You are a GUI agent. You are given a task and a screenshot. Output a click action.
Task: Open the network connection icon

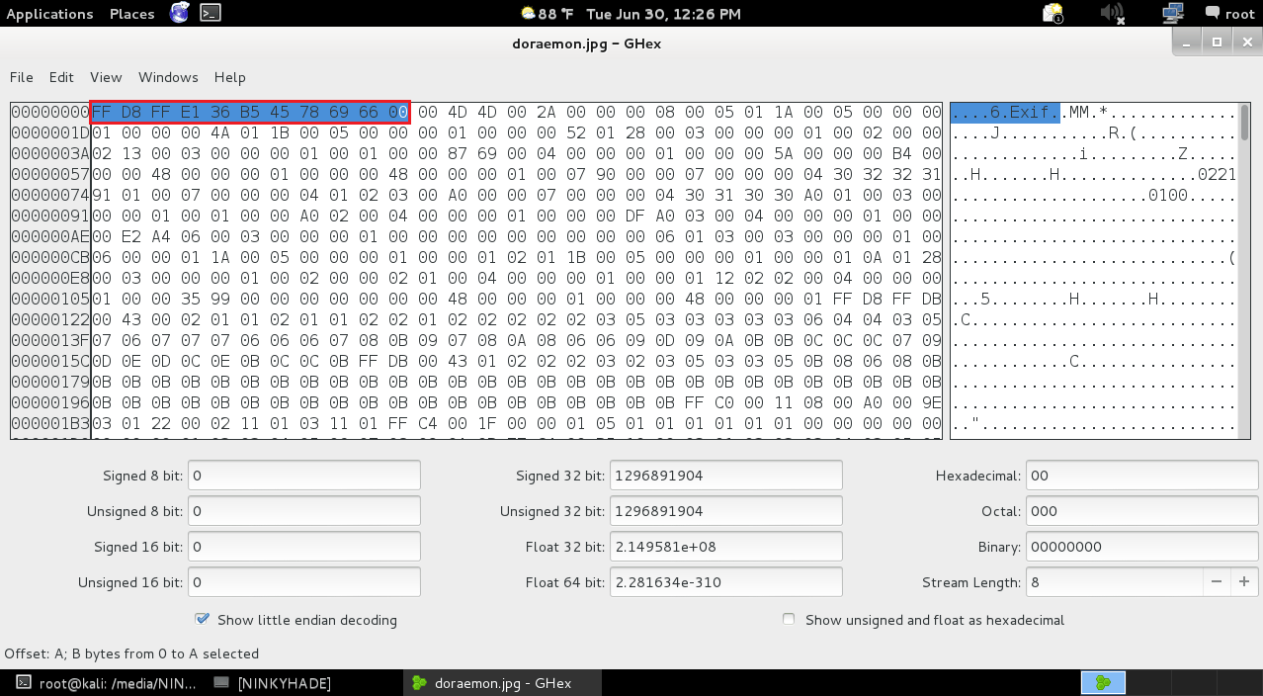[x=1173, y=14]
